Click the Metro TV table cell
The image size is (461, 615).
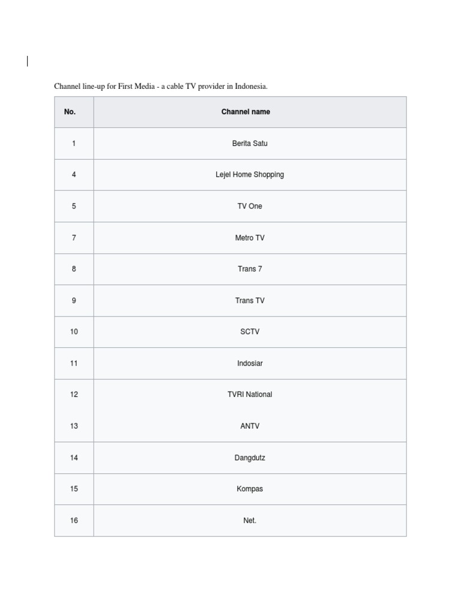250,238
